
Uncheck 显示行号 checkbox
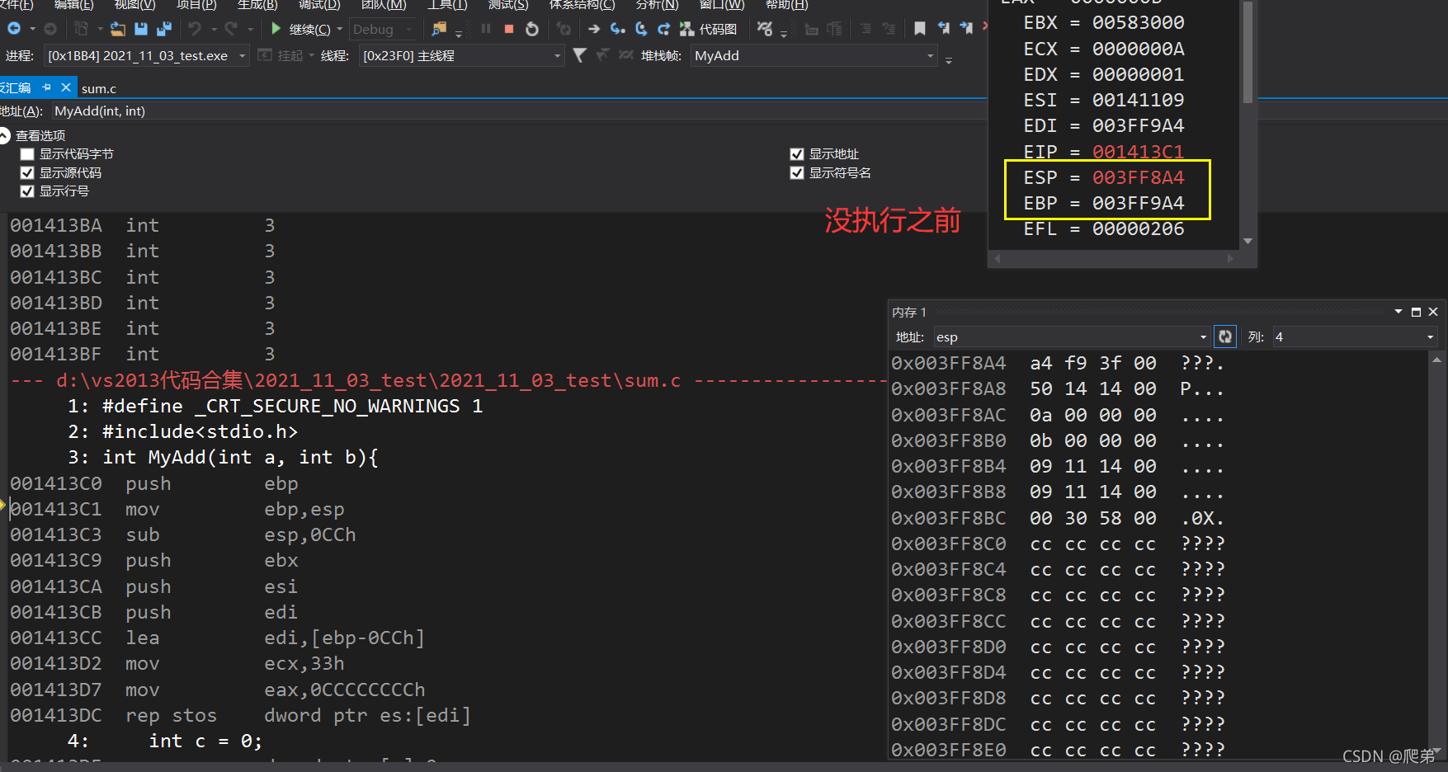pos(27,191)
